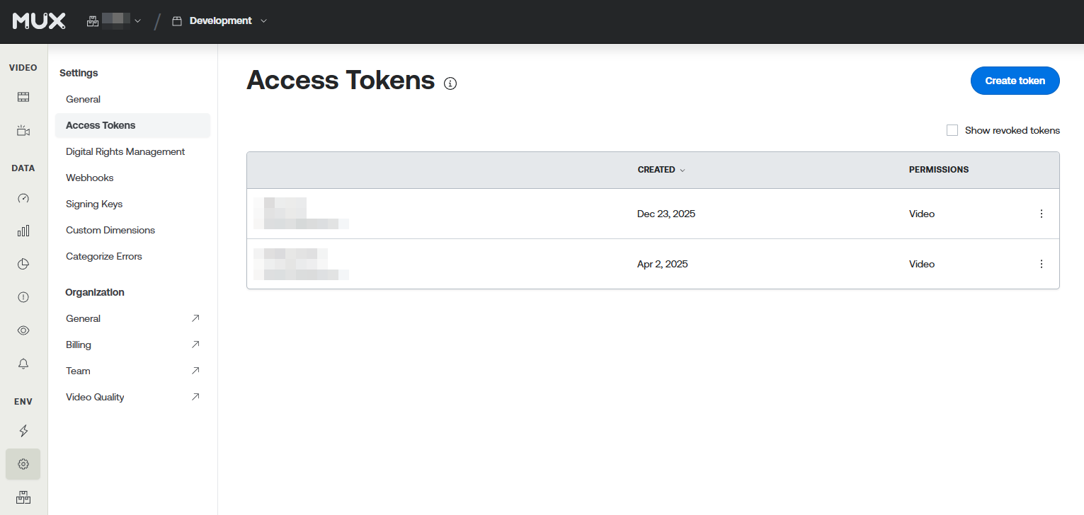Click the Create token button
Viewport: 1084px width, 515px height.
tap(1015, 81)
